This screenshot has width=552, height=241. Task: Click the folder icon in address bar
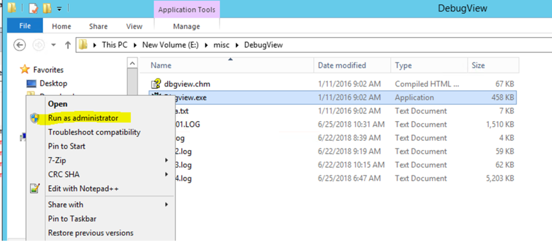click(83, 45)
